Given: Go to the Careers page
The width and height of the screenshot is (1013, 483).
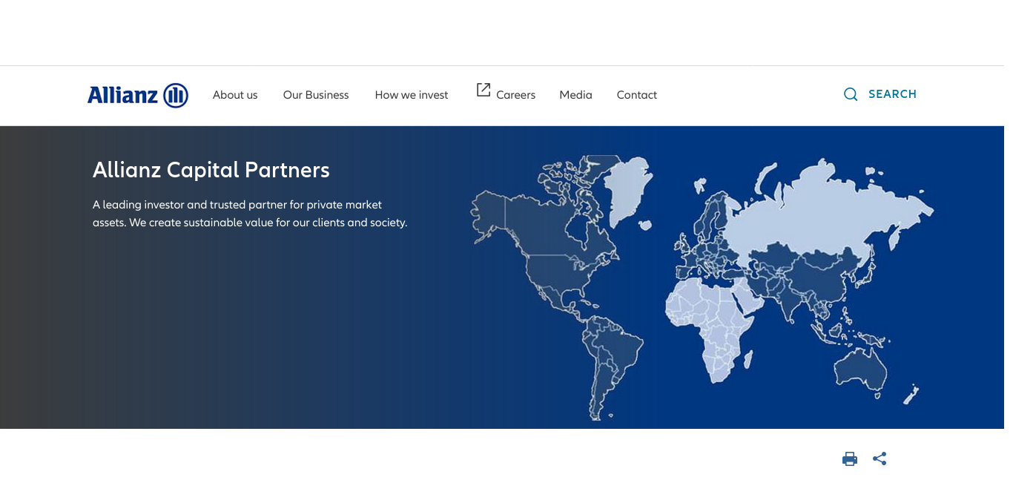Looking at the screenshot, I should (x=515, y=95).
